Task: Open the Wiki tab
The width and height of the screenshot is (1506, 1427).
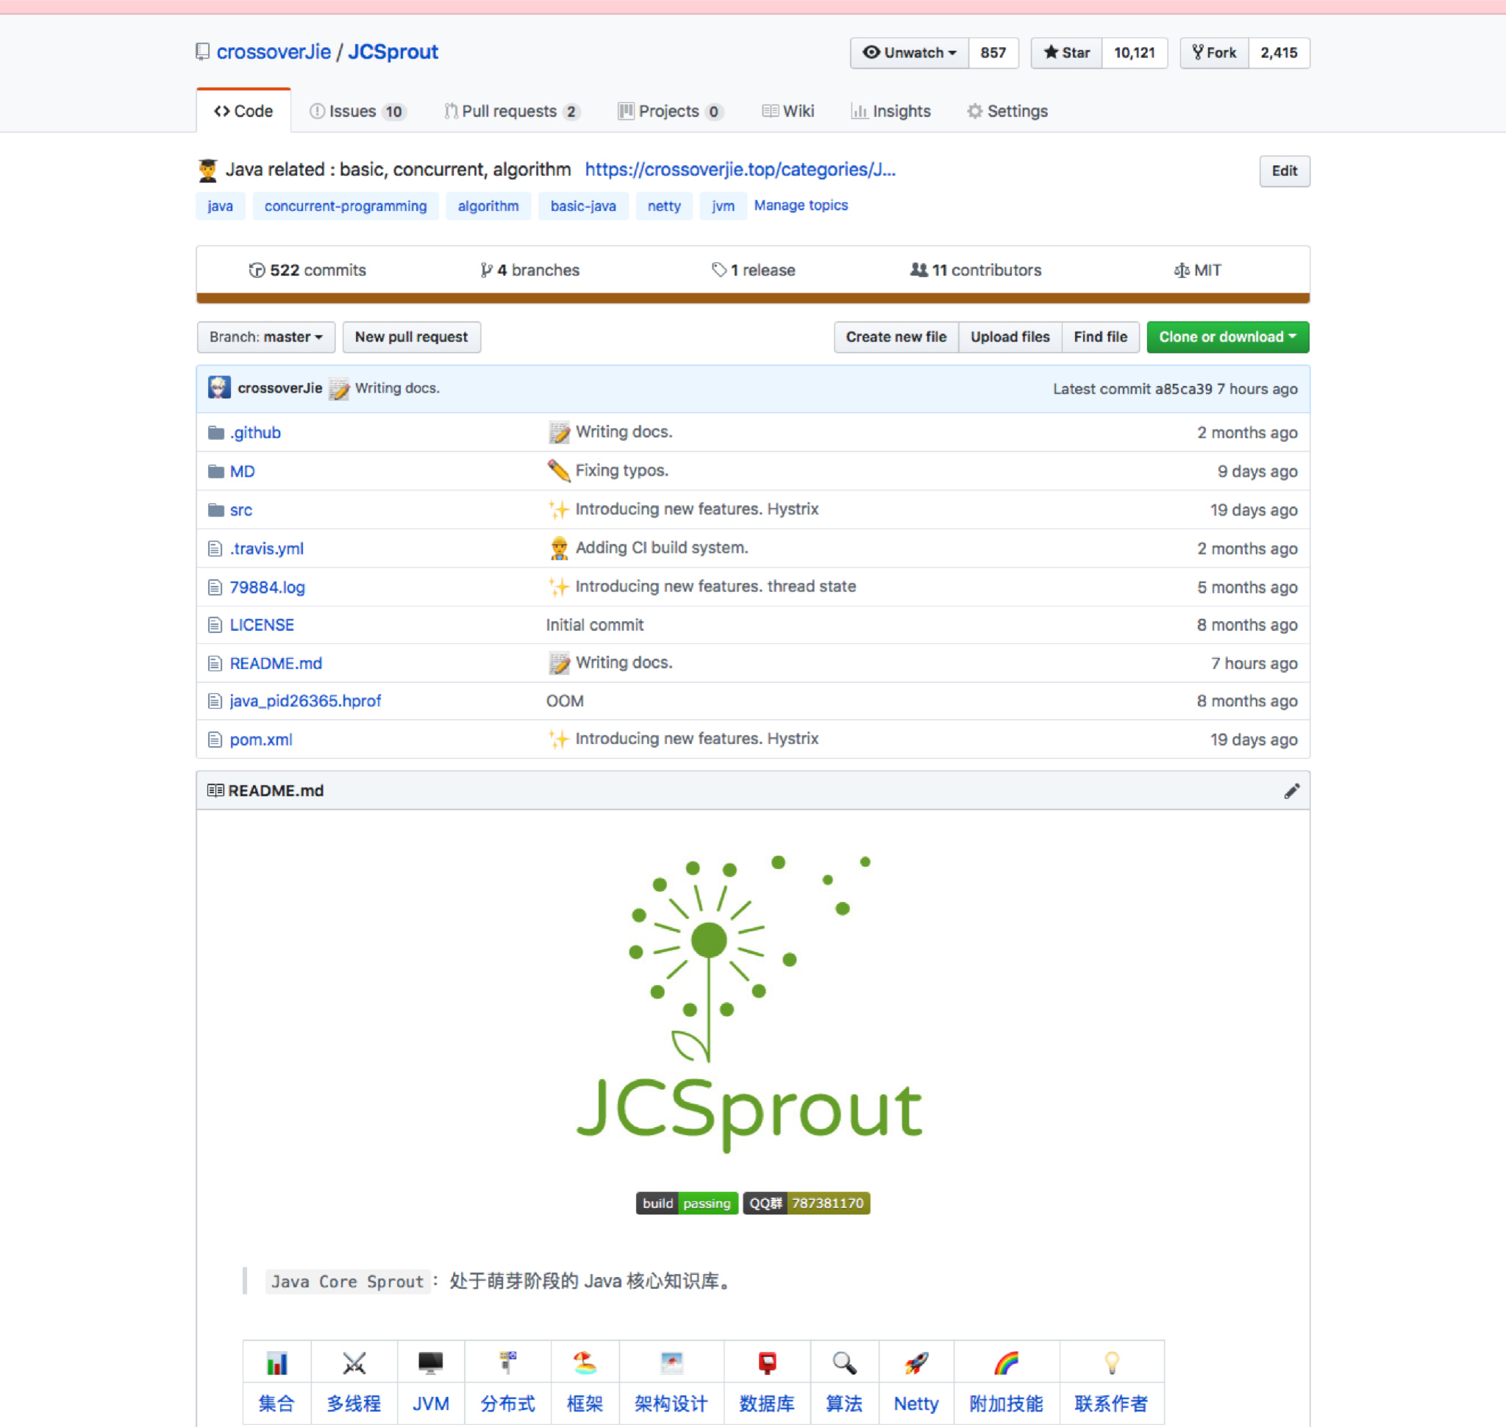Action: pyautogui.click(x=788, y=111)
